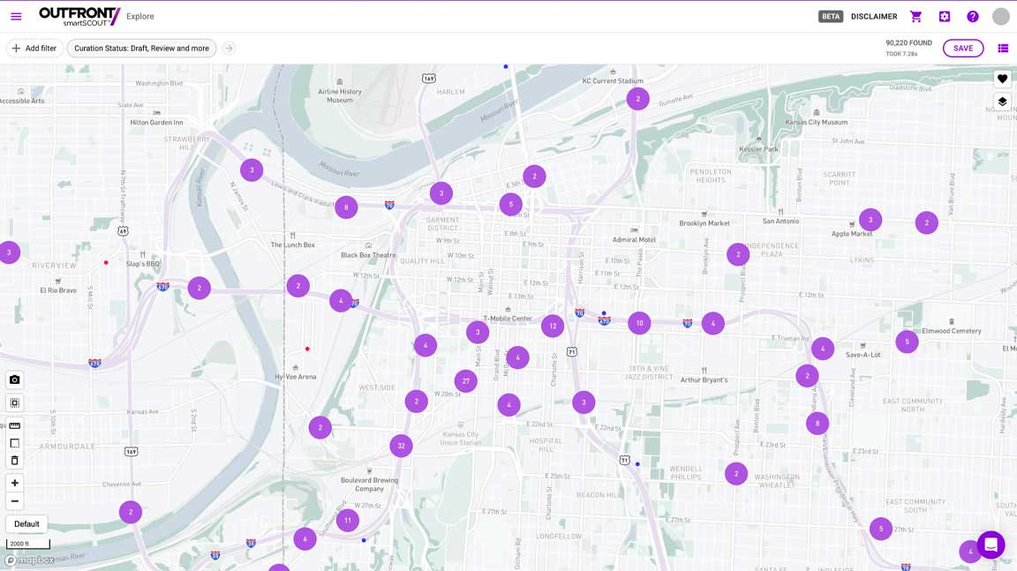1017x571 pixels.
Task: Toggle favorites with the heart icon
Action: [1001, 78]
